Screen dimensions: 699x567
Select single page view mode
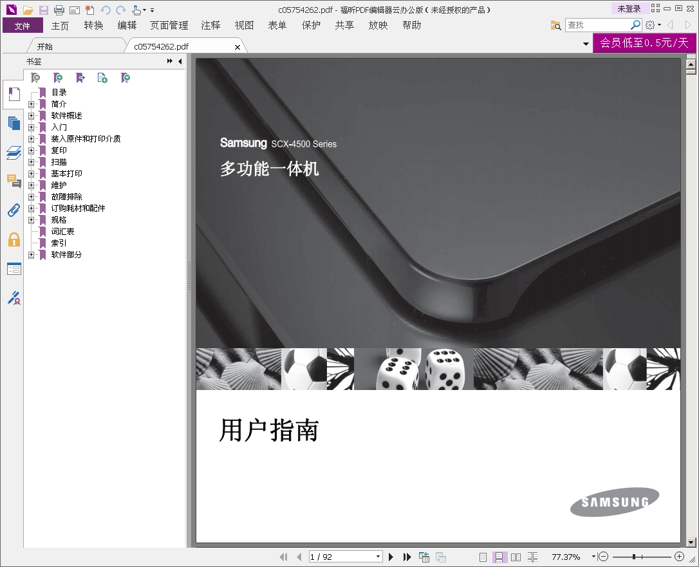pyautogui.click(x=483, y=557)
